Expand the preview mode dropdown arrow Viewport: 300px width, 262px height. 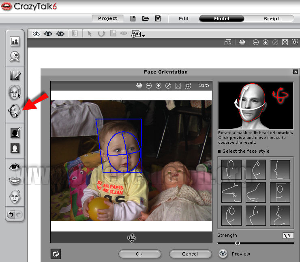144,36
